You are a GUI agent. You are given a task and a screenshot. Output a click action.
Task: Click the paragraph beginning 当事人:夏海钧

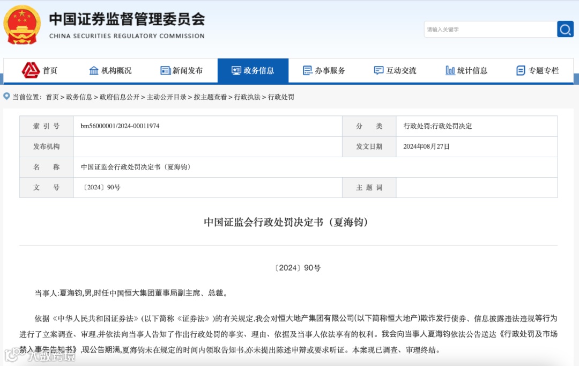click(132, 293)
